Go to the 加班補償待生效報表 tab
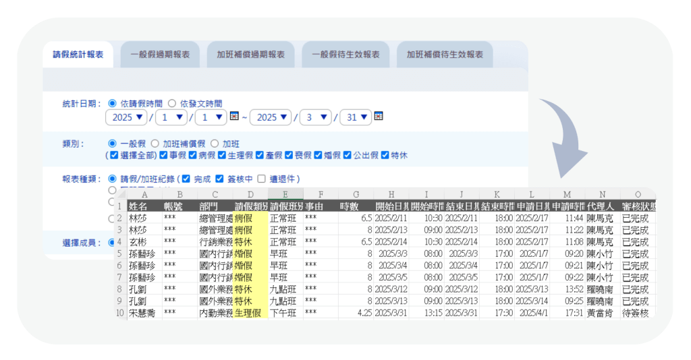 click(445, 55)
